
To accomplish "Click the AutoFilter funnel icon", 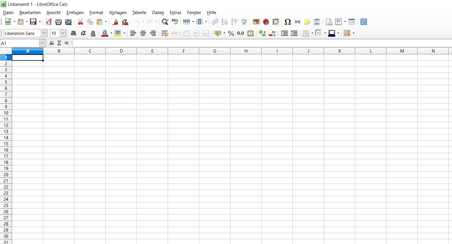I will (244, 22).
